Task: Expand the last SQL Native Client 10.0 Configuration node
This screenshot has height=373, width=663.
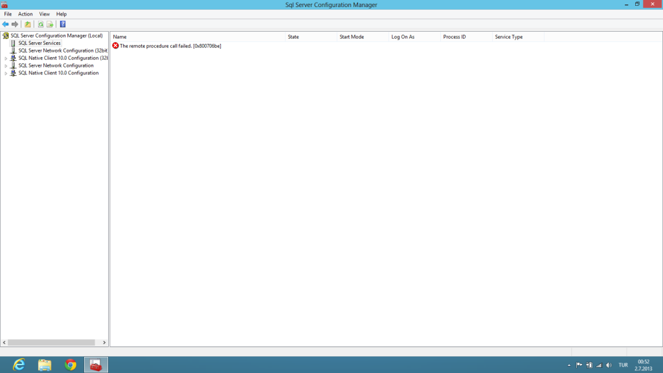Action: pos(6,73)
